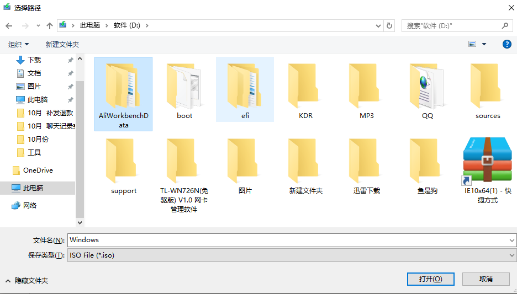Open the 组织 menu

tap(18, 44)
